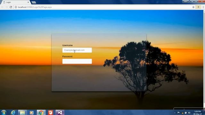
Task: Open Windows Media Player from taskbar
Action: click(x=31, y=112)
